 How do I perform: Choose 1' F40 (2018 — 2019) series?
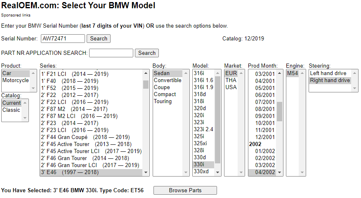pyautogui.click(x=92, y=81)
